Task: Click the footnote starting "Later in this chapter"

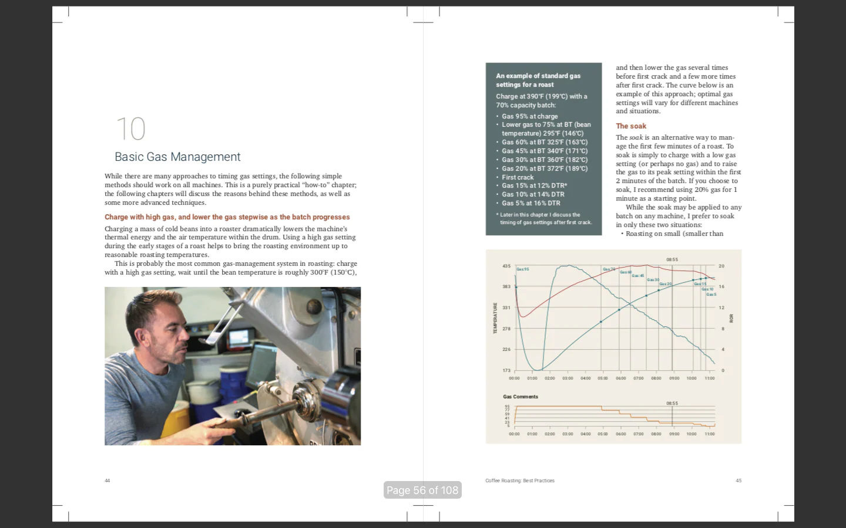Action: [543, 218]
